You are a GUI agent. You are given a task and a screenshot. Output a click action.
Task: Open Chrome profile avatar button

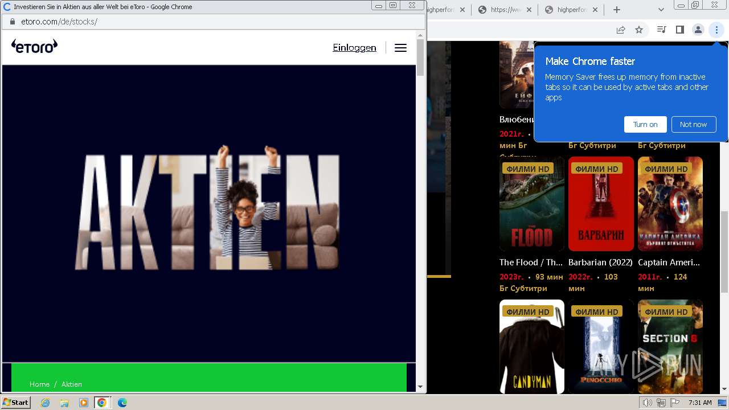click(x=698, y=30)
